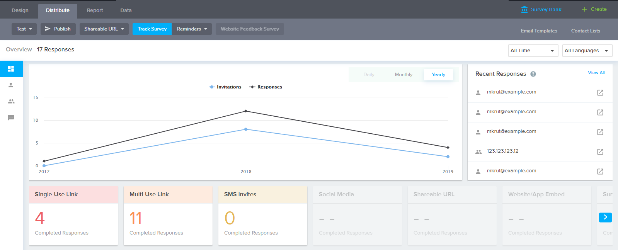618x250 pixels.
Task: Open Contact Lists link
Action: [586, 31]
